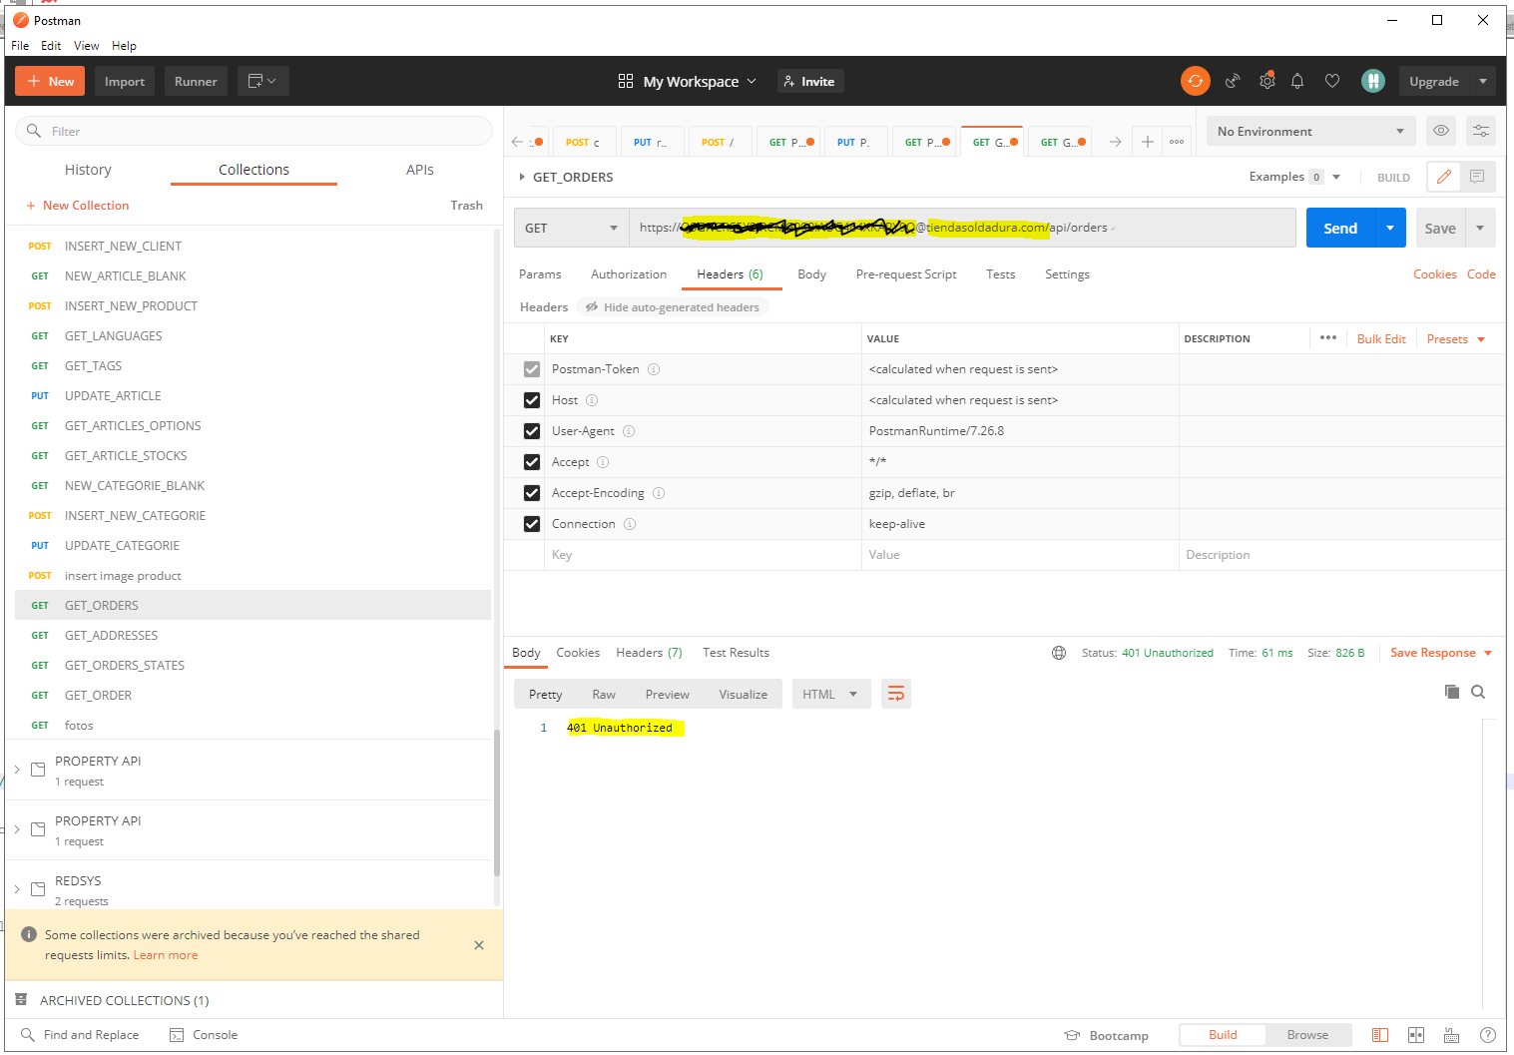Click the network globe icon near Status
The width and height of the screenshot is (1514, 1055).
coord(1059,653)
